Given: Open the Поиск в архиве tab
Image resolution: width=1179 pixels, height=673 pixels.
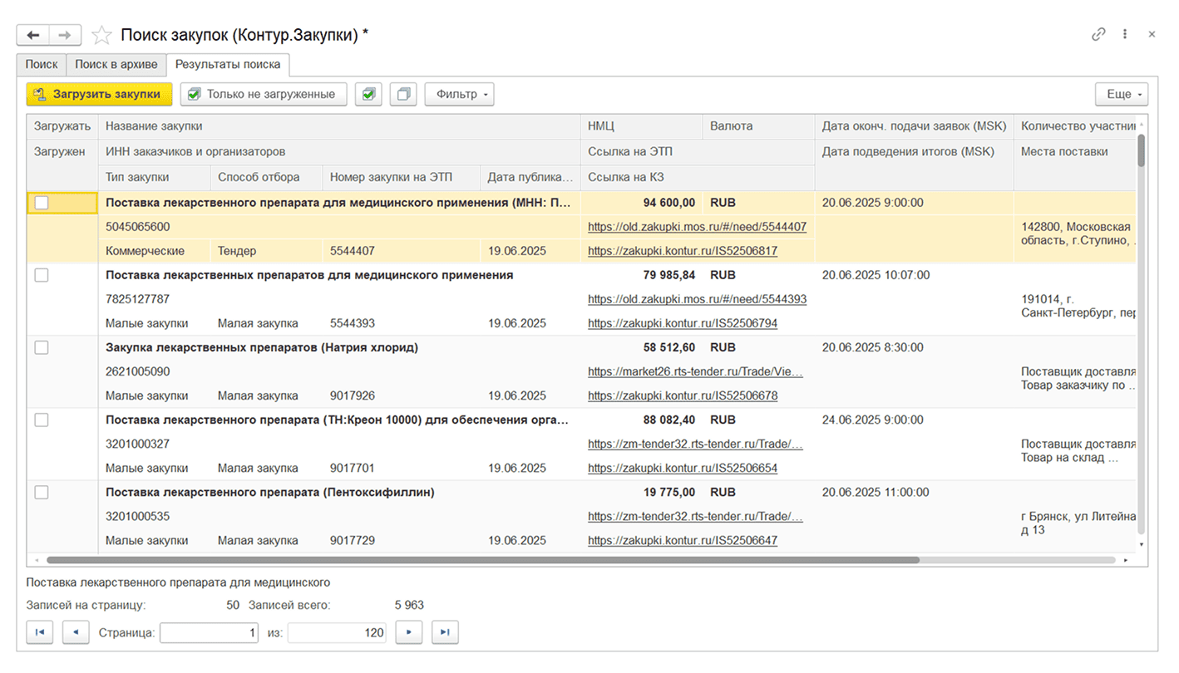Looking at the screenshot, I should [116, 65].
